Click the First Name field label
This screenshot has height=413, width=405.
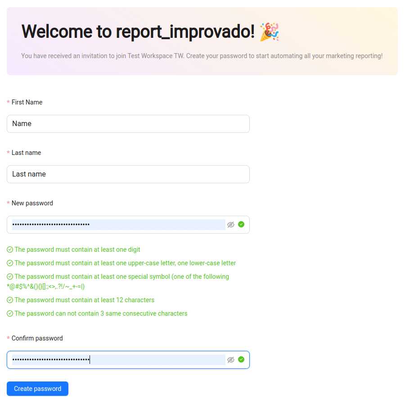click(27, 102)
